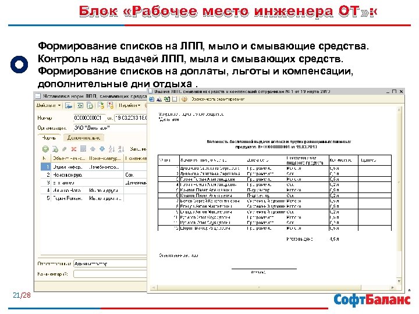419x314 pixels.
Task: Minimize the report window
Action: pos(388,92)
